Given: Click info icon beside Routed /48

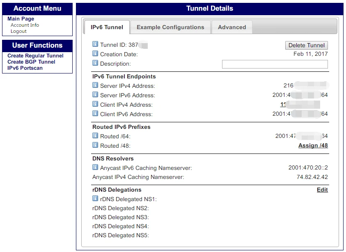Looking at the screenshot, I should click(x=95, y=145).
